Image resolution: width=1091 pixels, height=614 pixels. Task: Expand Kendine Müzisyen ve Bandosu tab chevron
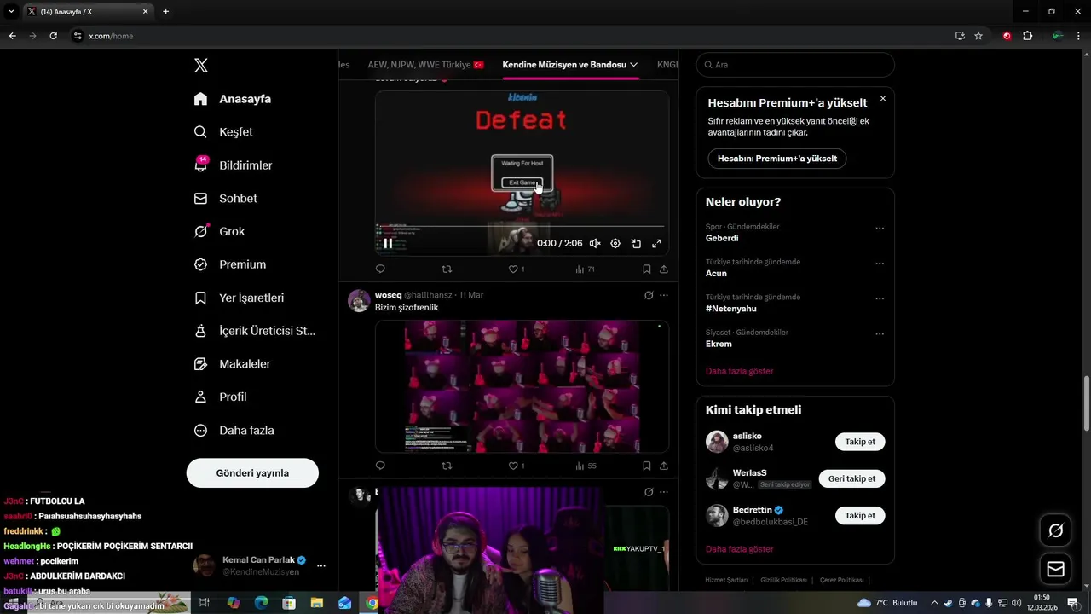coord(633,65)
